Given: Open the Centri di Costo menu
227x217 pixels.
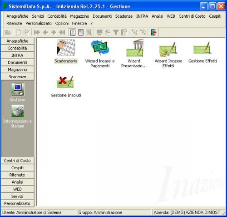Looking at the screenshot, I should pyautogui.click(x=192, y=16).
